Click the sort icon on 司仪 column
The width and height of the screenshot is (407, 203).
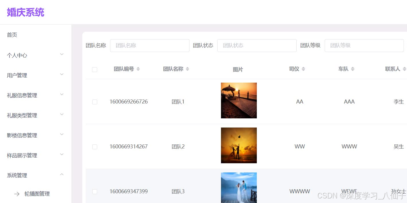pos(304,69)
